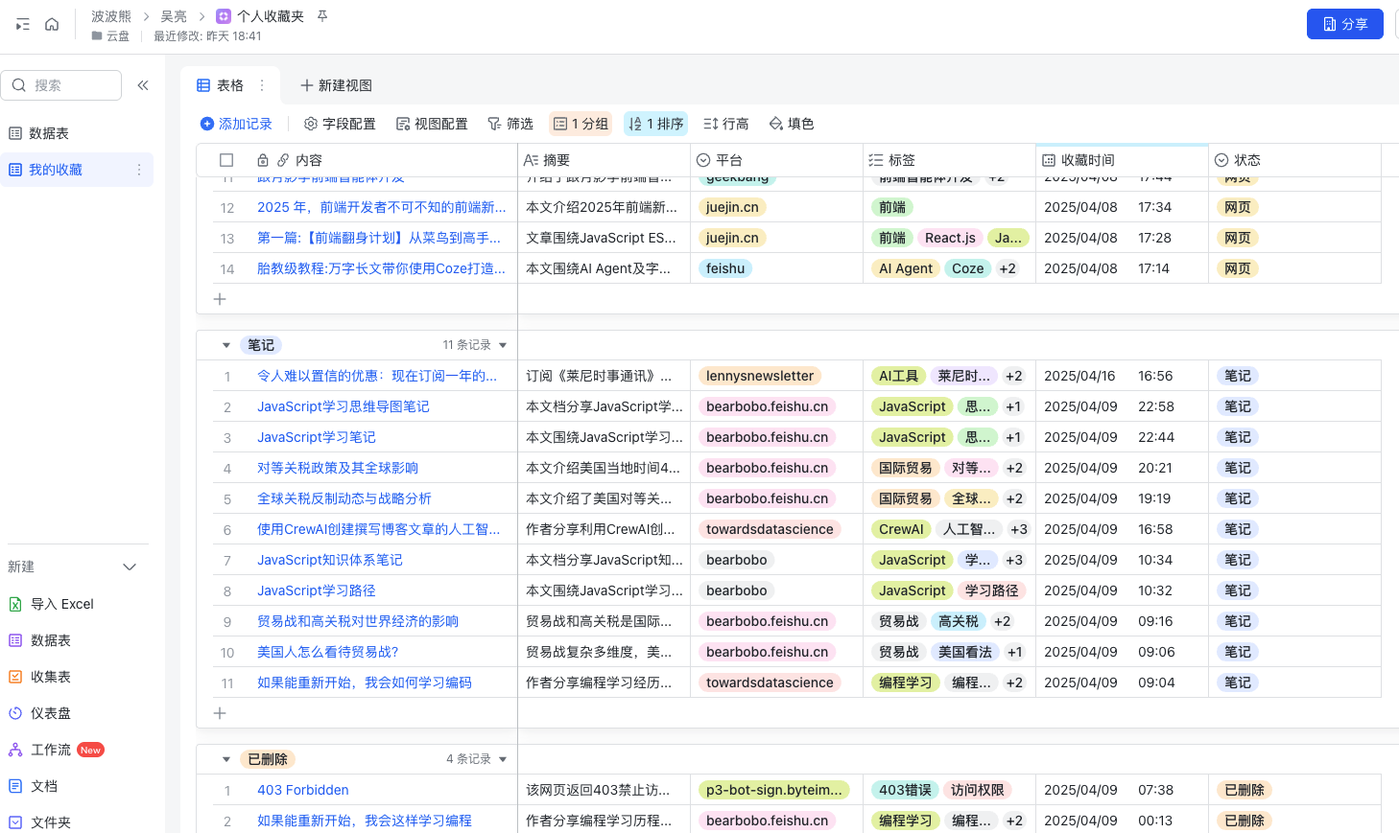Click three-dot menu next to 我的收藏
The height and width of the screenshot is (833, 1399).
point(139,170)
